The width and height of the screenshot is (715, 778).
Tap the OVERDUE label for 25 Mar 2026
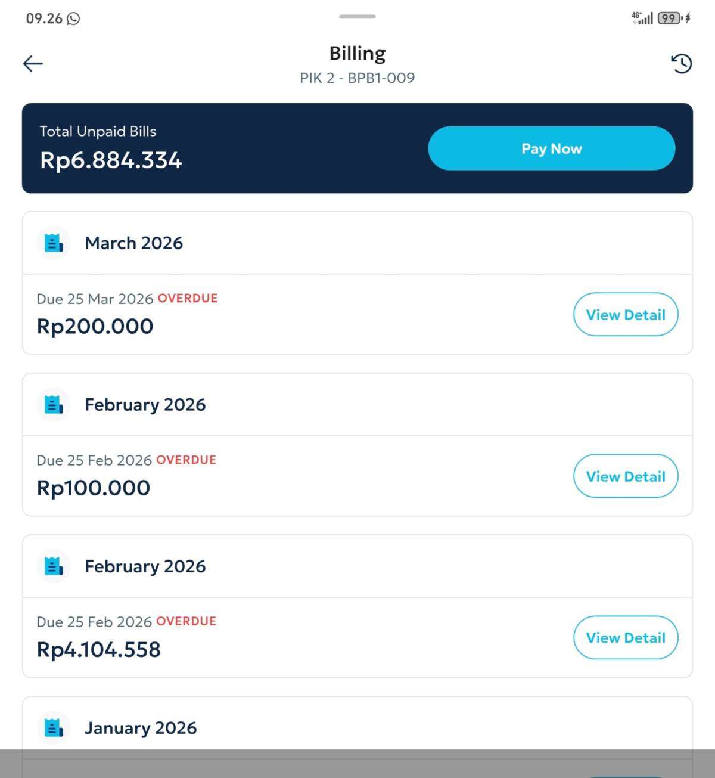188,298
